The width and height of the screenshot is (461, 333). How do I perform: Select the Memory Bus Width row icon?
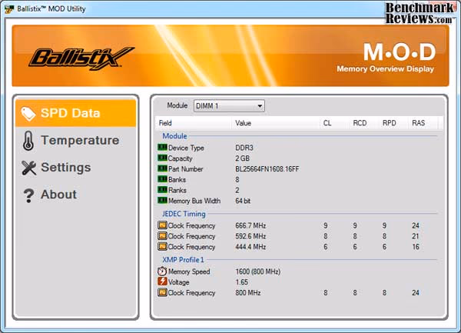162,200
